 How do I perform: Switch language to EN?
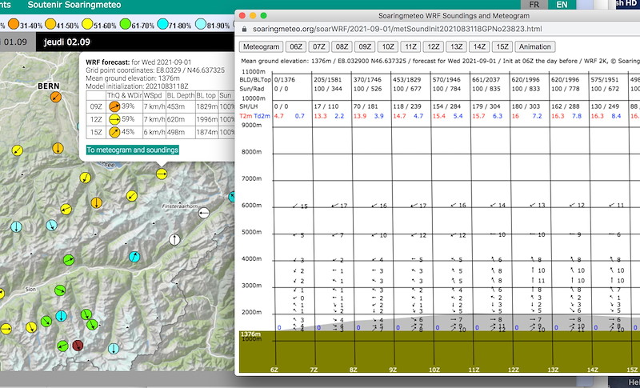click(x=562, y=5)
